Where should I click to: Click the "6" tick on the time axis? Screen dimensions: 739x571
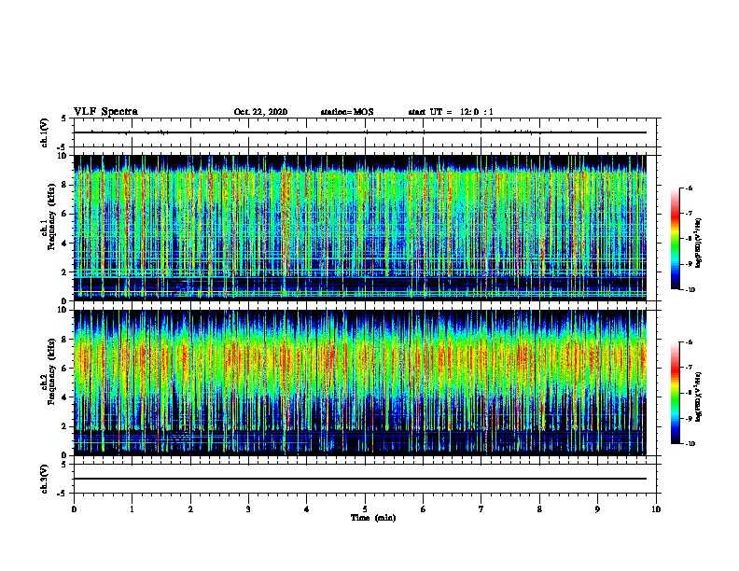pyautogui.click(x=424, y=509)
